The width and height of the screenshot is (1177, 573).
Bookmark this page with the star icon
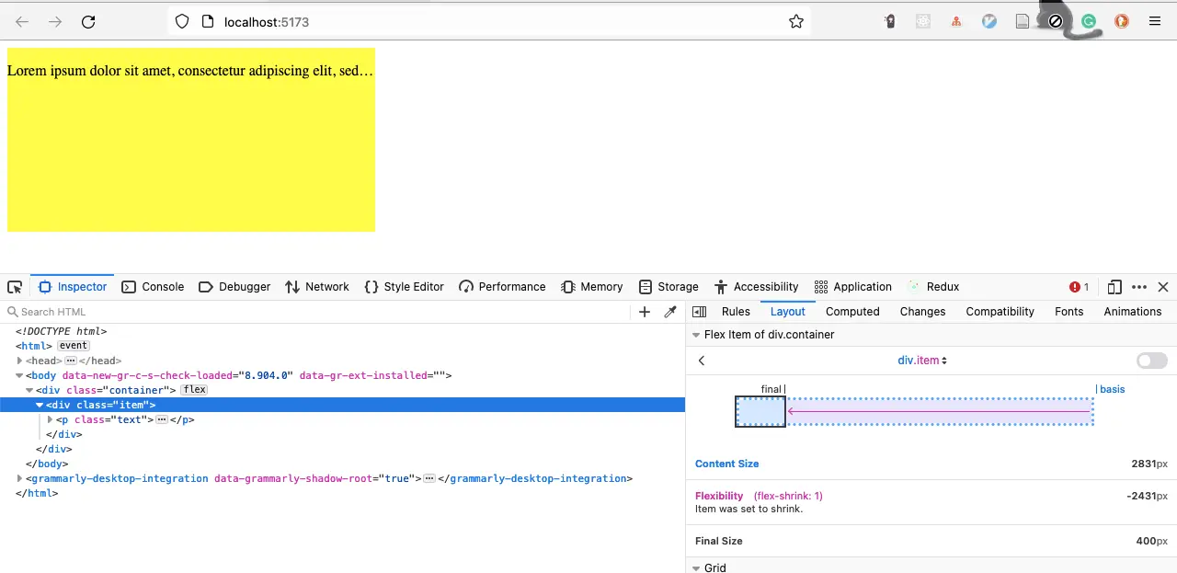tap(796, 21)
